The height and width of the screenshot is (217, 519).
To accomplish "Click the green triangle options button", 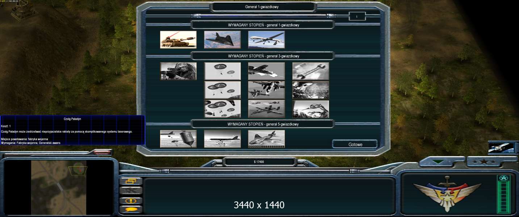I will [x=438, y=162].
